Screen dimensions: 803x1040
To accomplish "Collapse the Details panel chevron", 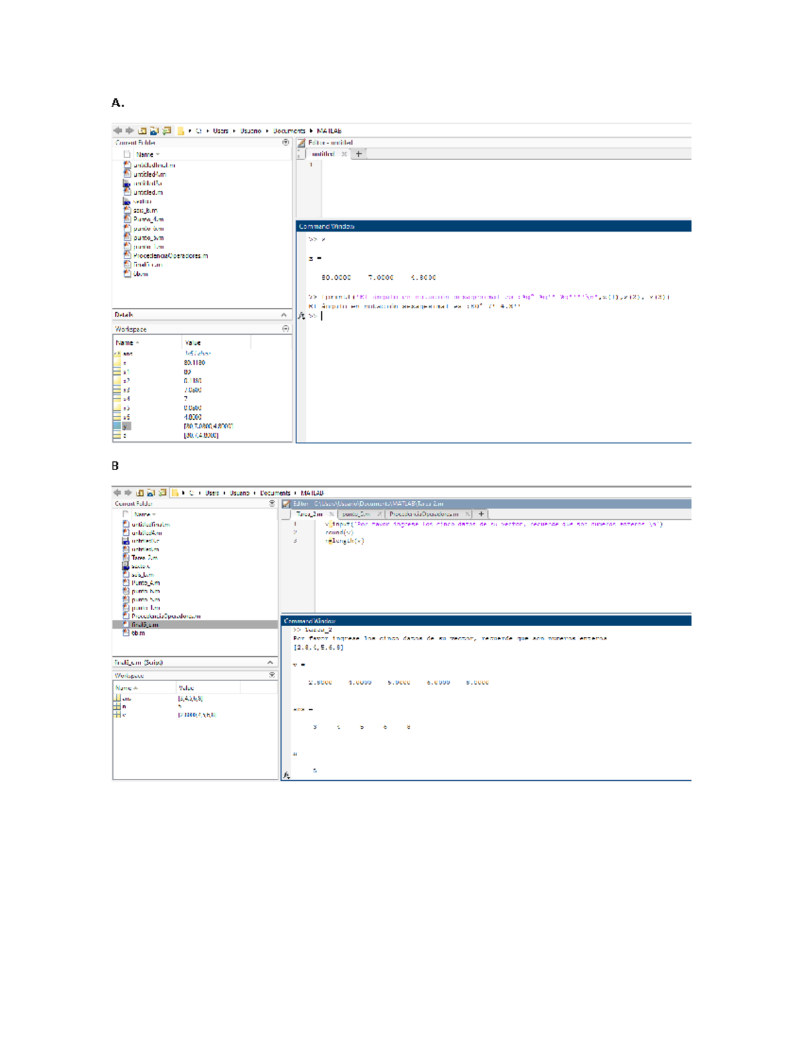I will click(284, 315).
